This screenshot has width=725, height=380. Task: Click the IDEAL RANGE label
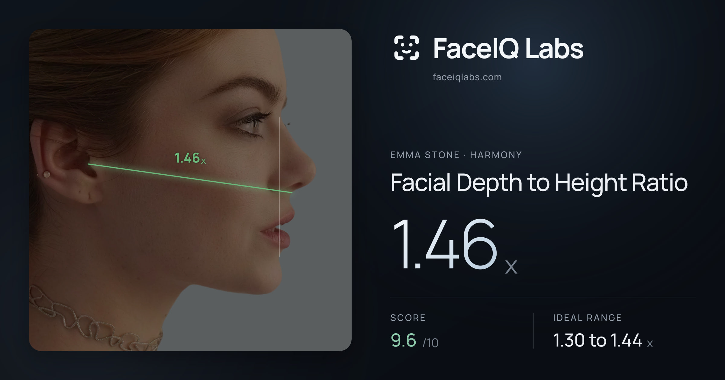coord(587,318)
